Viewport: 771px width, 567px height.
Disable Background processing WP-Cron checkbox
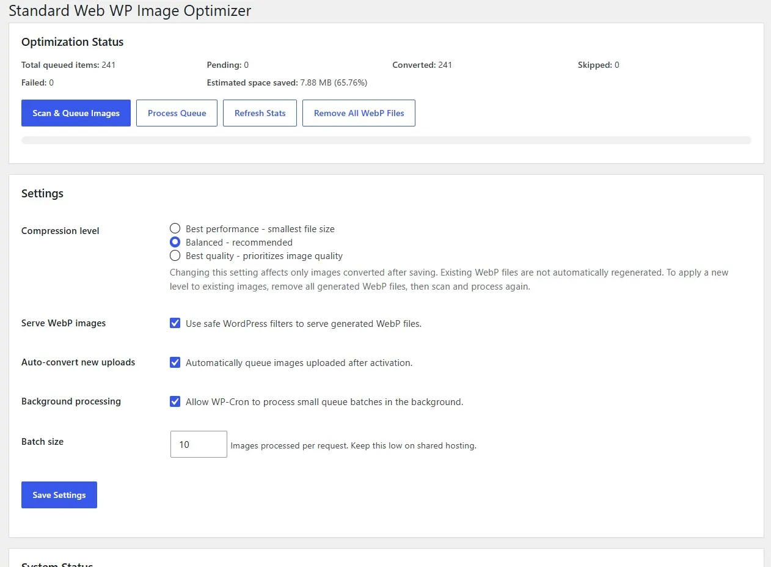(x=175, y=401)
